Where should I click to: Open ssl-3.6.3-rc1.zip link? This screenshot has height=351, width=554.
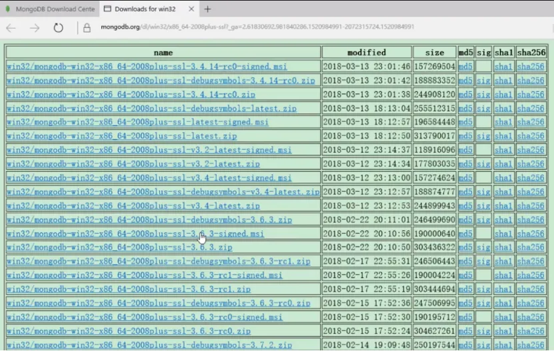(129, 289)
